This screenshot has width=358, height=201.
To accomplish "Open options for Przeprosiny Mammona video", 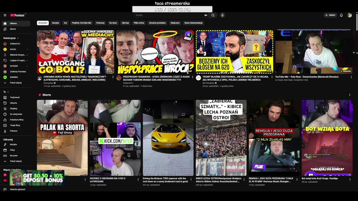I will pos(192,77).
